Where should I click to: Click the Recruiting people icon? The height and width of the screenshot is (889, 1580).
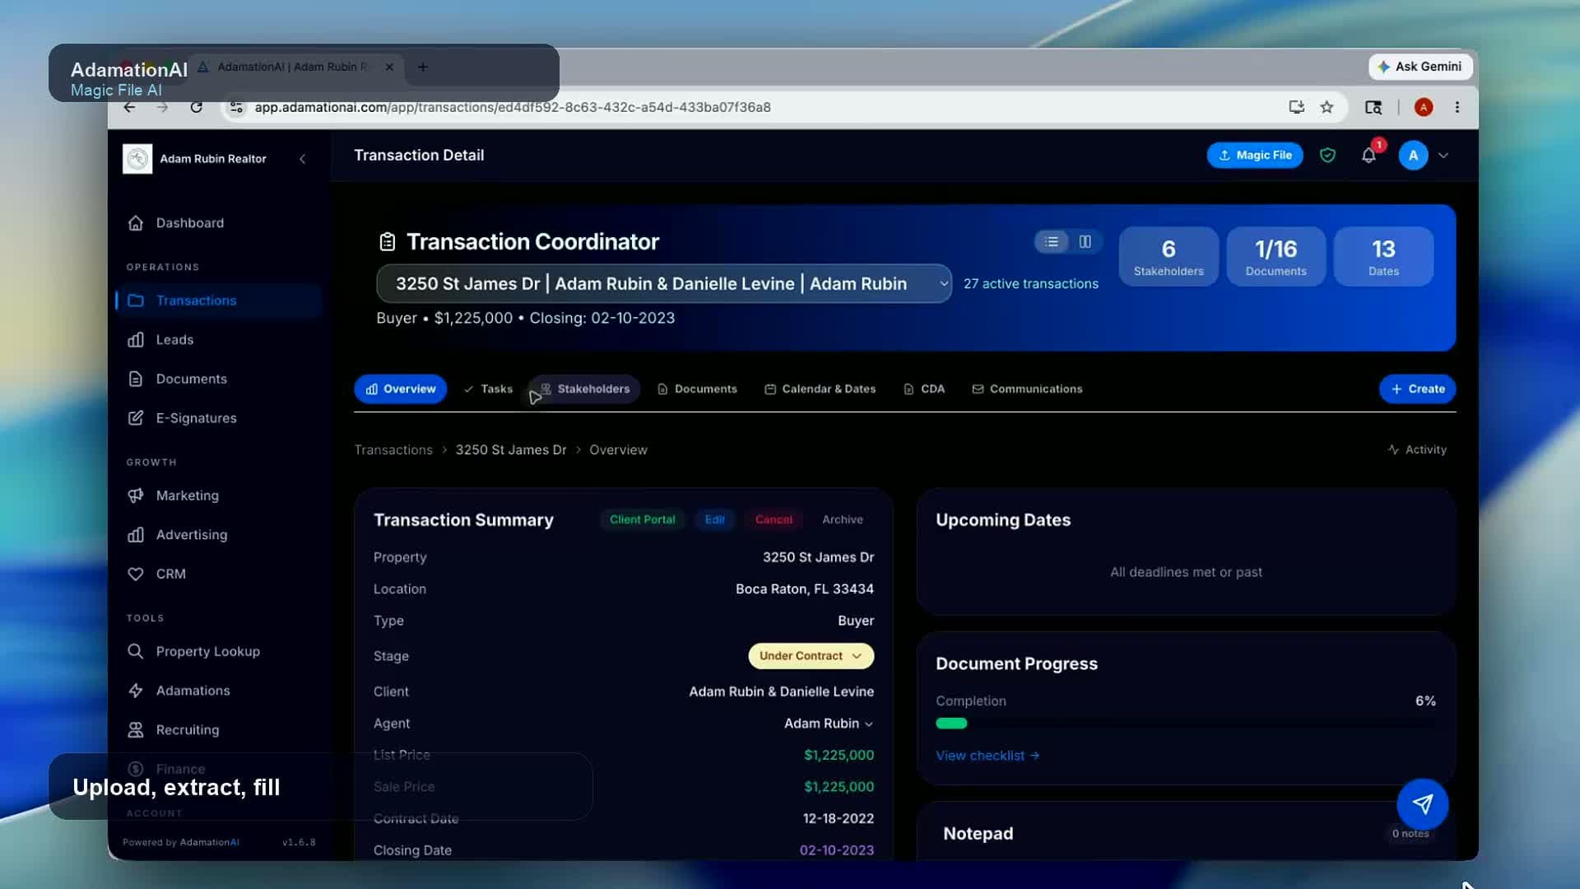tap(136, 730)
